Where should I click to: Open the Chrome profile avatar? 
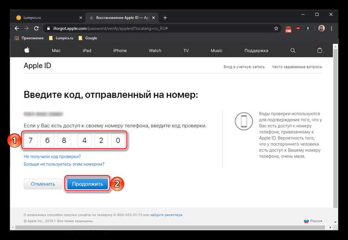click(x=322, y=28)
